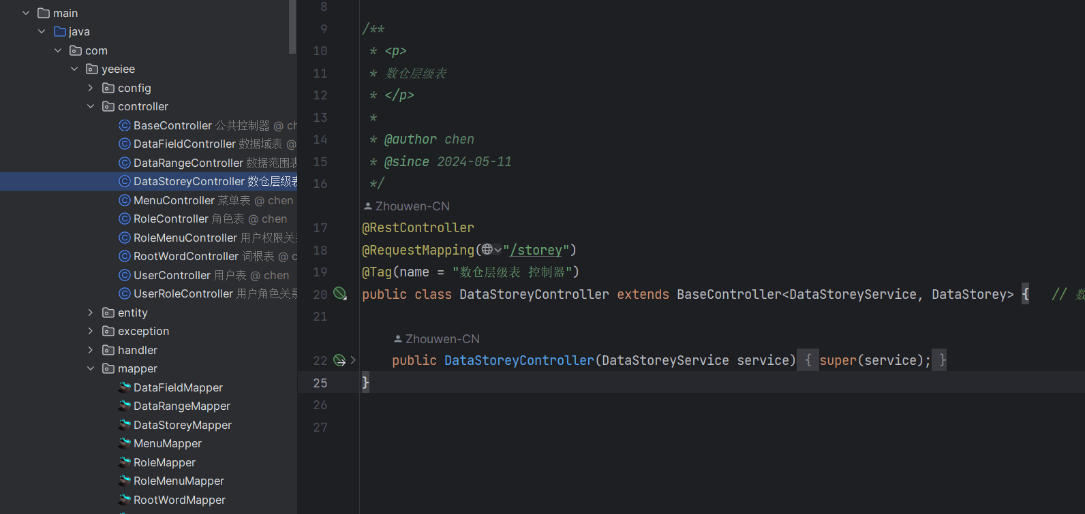
Task: Open DataRangeController file in tree
Action: click(188, 163)
